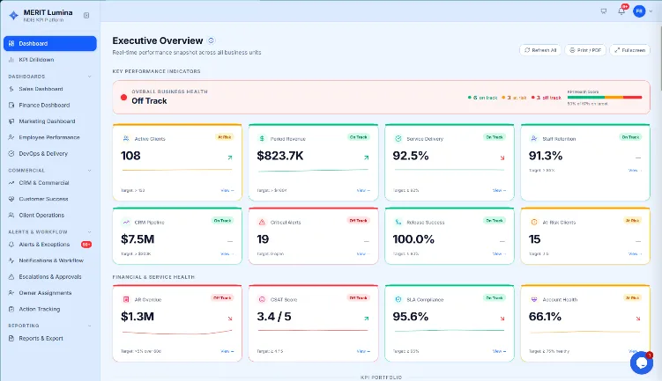
Task: Click View link on Service Delivery card
Action: [499, 190]
